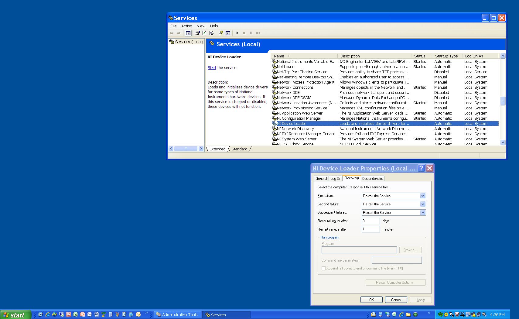Click the Show/Hide Action Pane toolbar icon
Viewport: 519px width, 319px height.
(x=228, y=33)
